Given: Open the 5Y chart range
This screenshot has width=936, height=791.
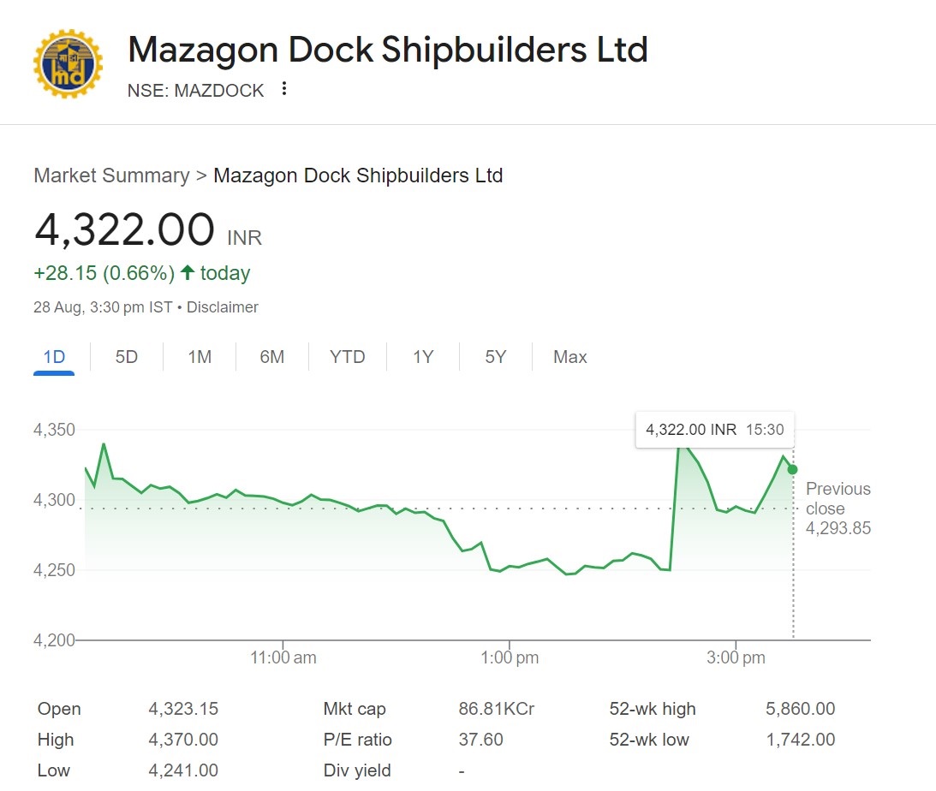Looking at the screenshot, I should pos(495,357).
